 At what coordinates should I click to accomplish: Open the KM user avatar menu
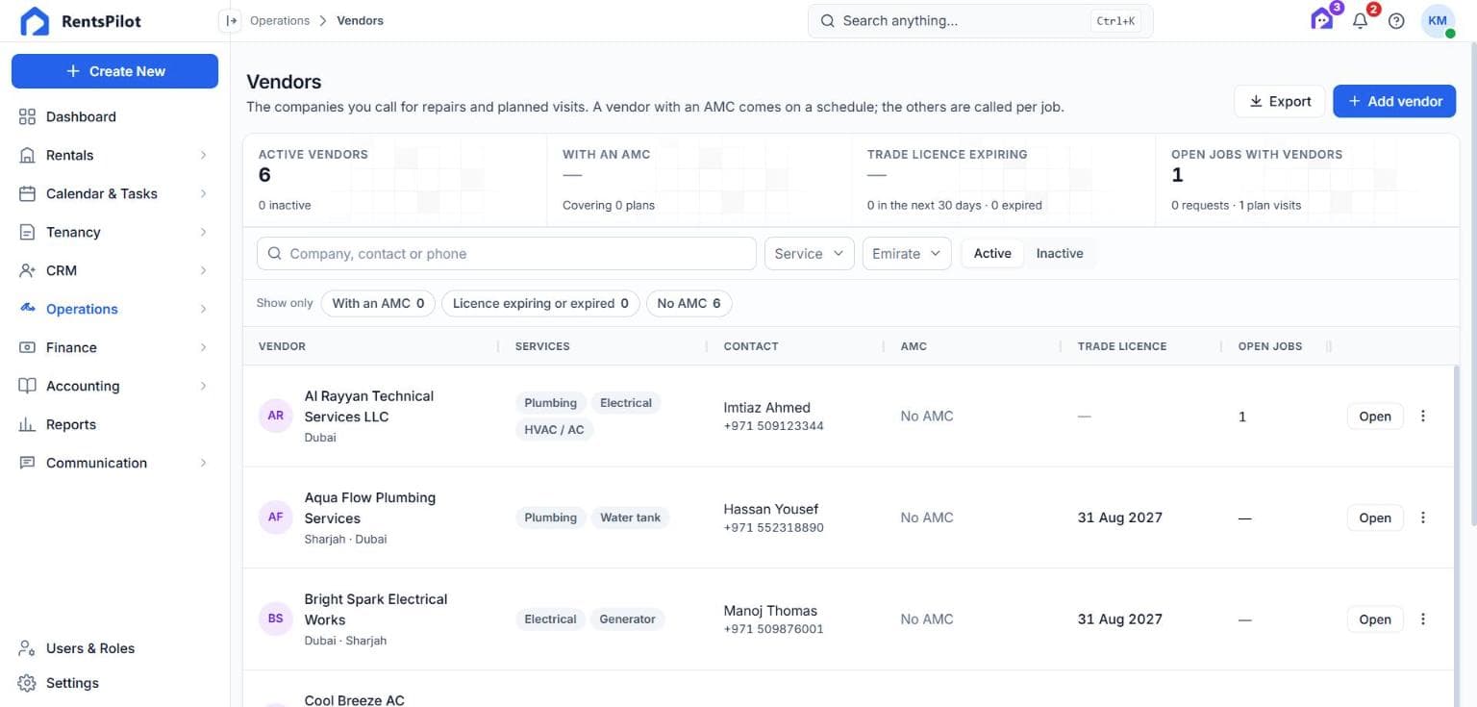(x=1438, y=21)
